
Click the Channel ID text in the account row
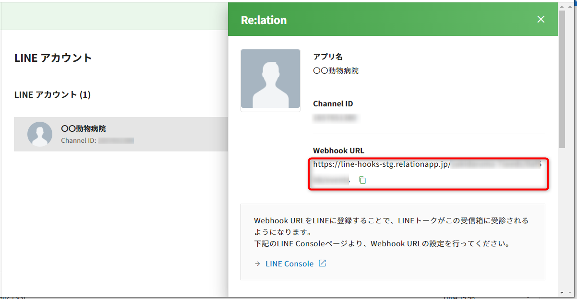(x=79, y=141)
